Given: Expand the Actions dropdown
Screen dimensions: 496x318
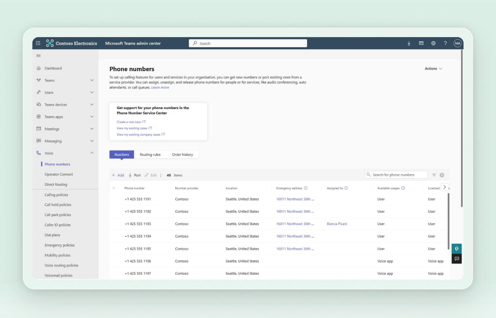Looking at the screenshot, I should click(433, 68).
